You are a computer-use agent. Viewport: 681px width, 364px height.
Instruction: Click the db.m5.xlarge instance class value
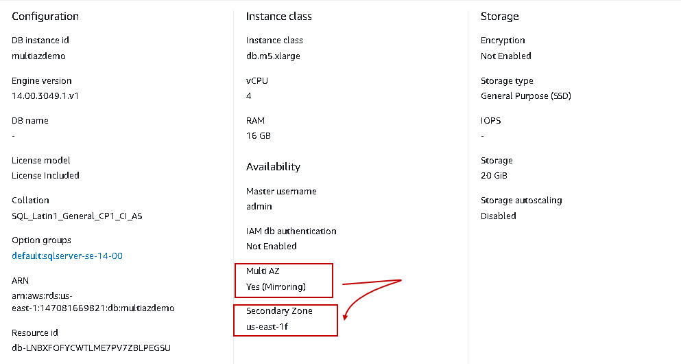[x=273, y=56]
